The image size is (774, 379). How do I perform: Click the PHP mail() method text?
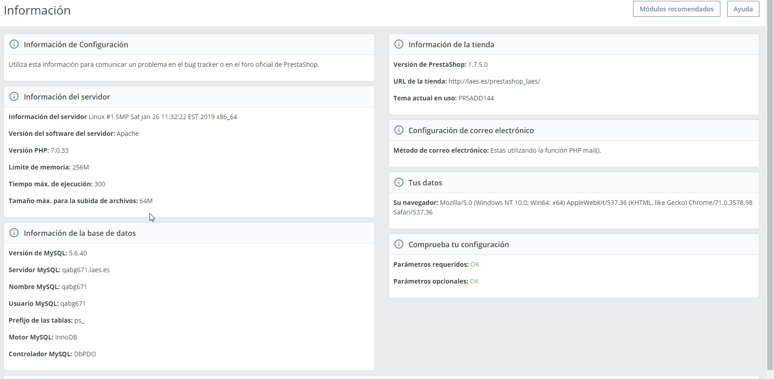pyautogui.click(x=545, y=150)
